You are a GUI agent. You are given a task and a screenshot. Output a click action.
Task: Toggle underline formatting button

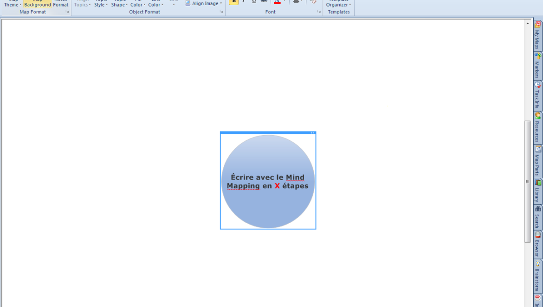[254, 2]
